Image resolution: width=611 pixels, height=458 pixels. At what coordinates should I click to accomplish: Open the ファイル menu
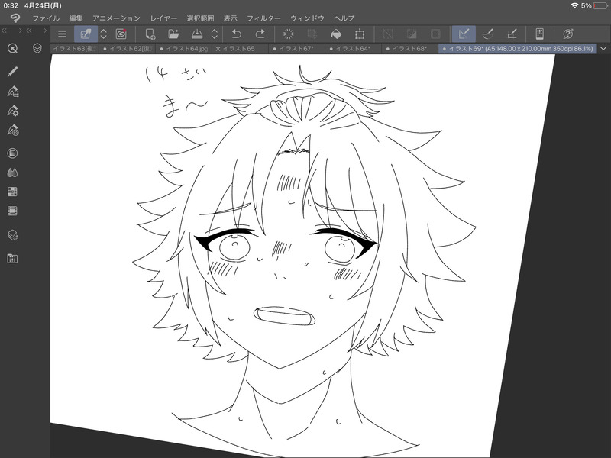(46, 18)
